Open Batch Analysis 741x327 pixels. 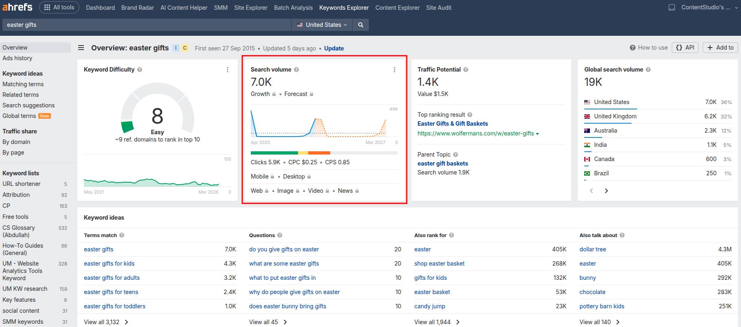[294, 7]
